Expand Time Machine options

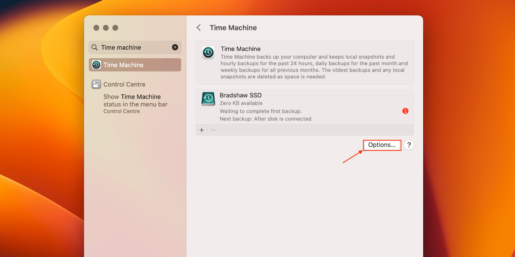[382, 145]
